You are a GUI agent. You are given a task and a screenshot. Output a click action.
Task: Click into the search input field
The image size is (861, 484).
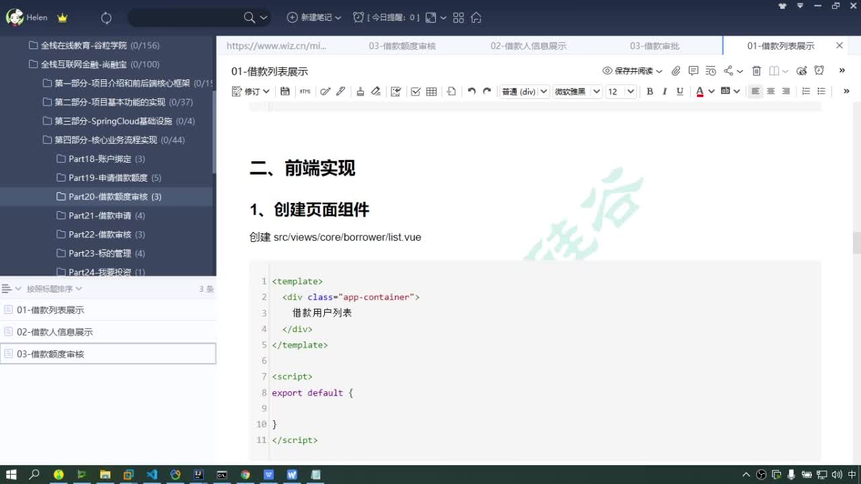(x=185, y=17)
